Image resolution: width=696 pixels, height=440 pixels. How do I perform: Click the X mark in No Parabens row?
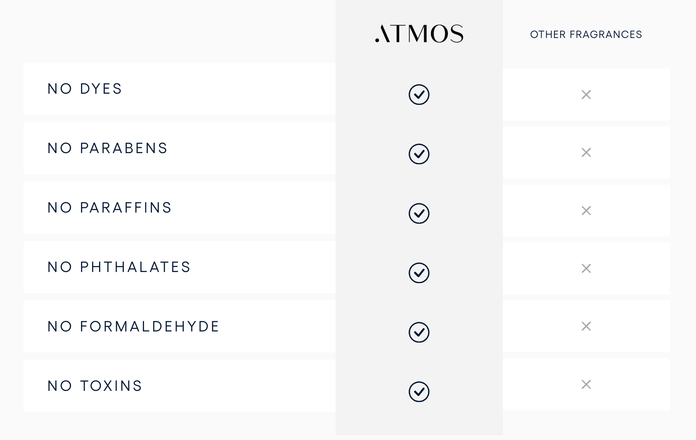click(586, 152)
